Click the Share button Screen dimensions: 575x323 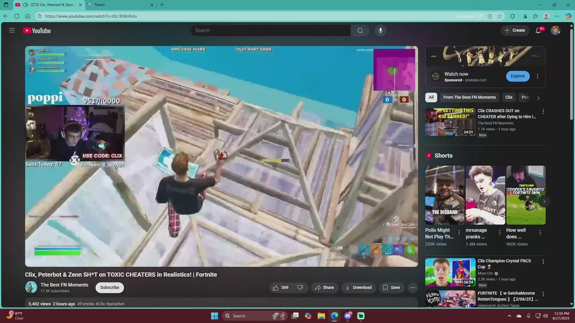coord(324,288)
